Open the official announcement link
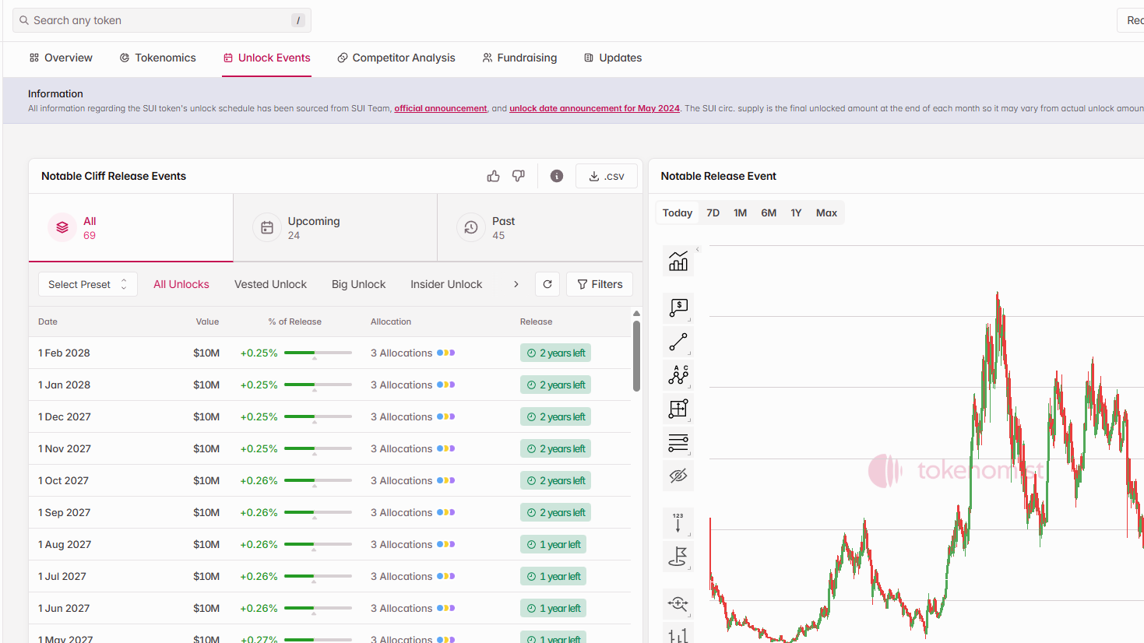The image size is (1144, 643). pos(440,109)
